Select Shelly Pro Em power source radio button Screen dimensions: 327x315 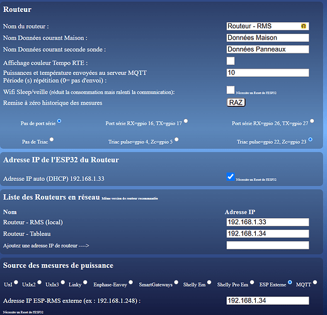coord(252,282)
